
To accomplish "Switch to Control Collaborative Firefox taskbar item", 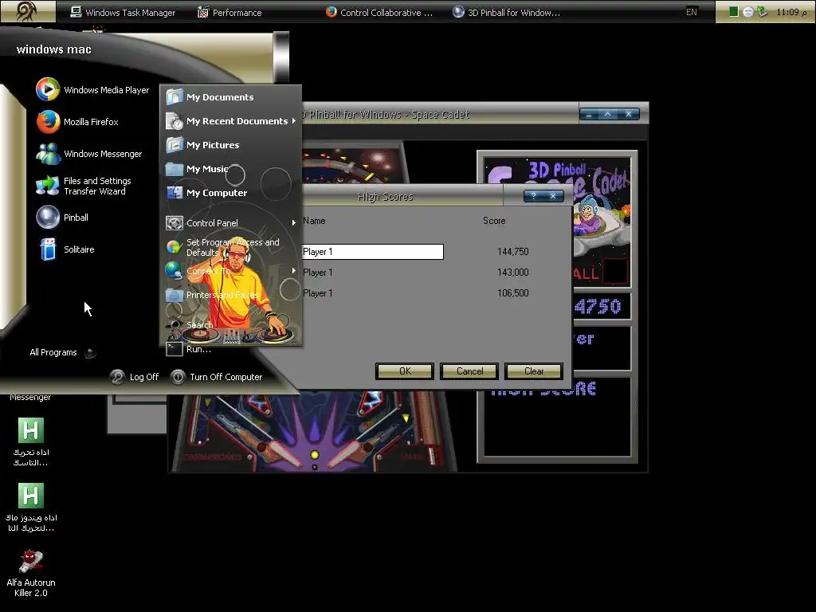I will point(379,12).
